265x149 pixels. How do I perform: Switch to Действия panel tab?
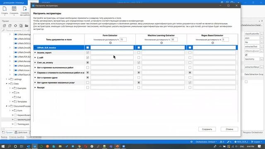[21, 132]
